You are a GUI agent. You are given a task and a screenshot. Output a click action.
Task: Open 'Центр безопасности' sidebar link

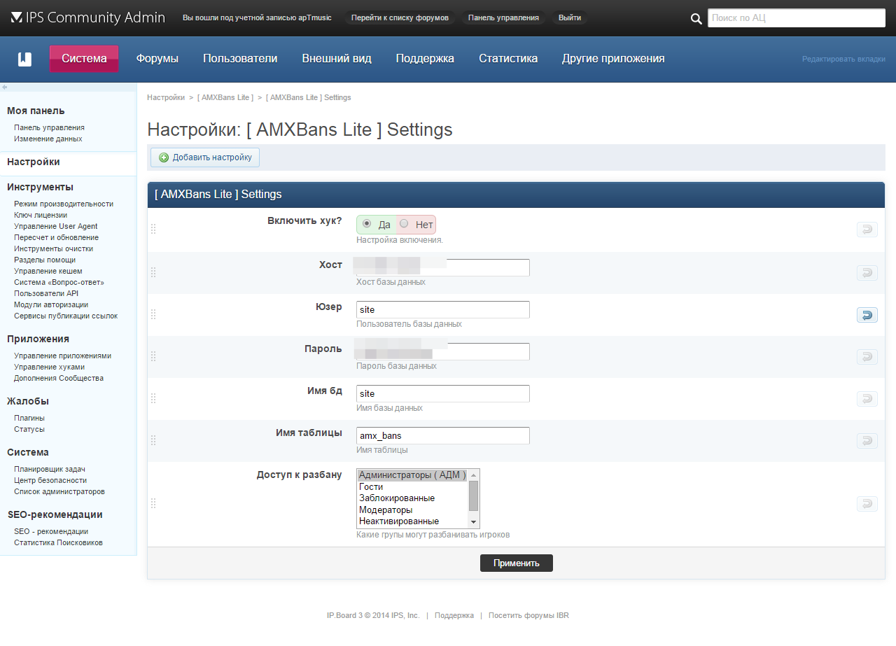pyautogui.click(x=50, y=480)
